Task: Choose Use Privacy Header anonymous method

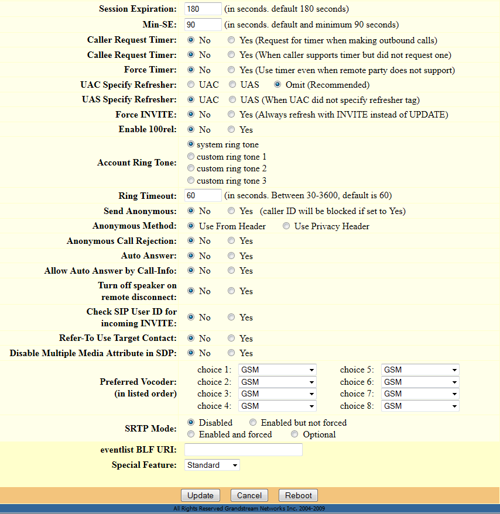Action: pos(286,226)
